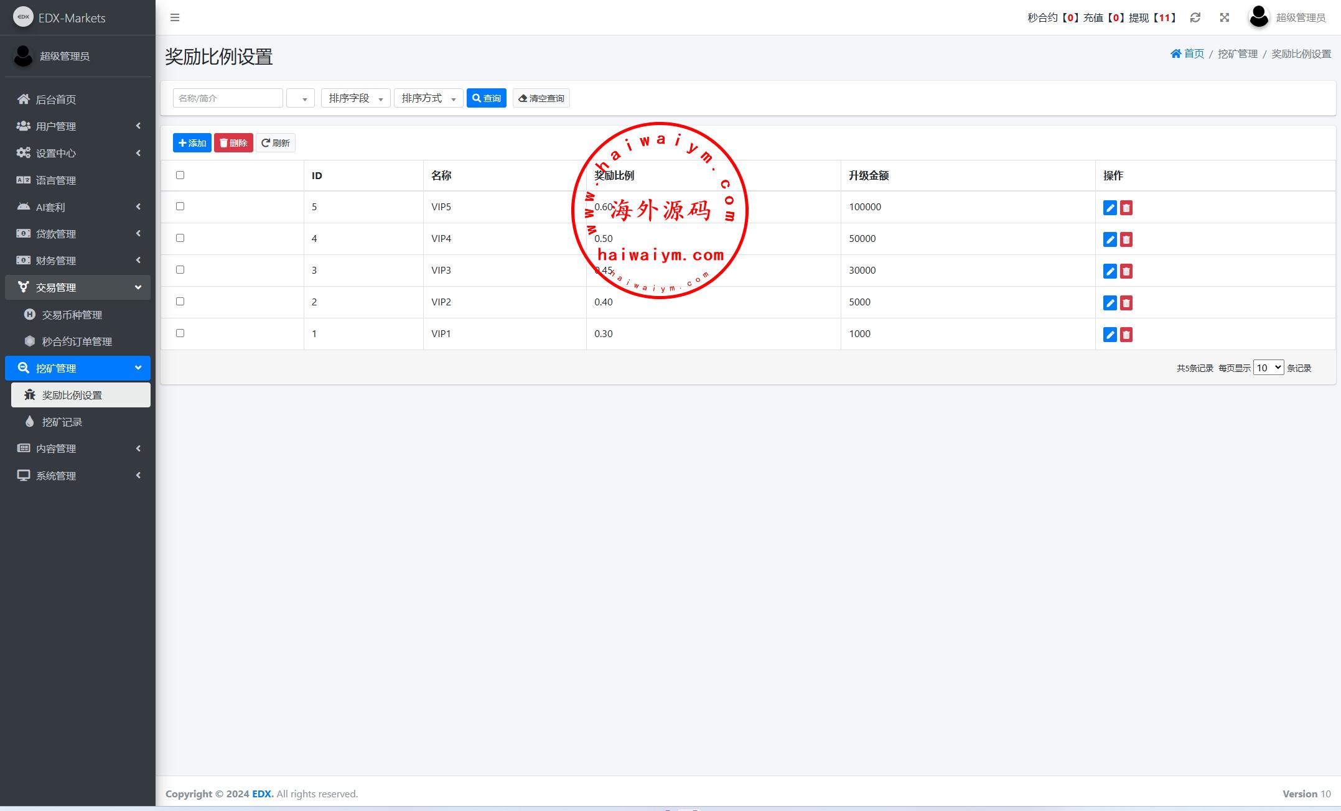Click the 名称/简介 search input field
Viewport: 1341px width, 811px height.
pos(228,98)
